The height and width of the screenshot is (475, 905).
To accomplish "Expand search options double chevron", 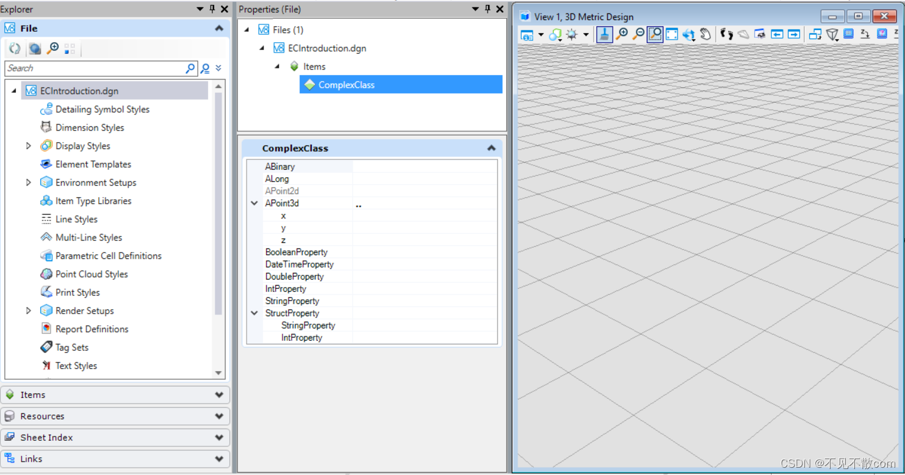I will pyautogui.click(x=218, y=68).
